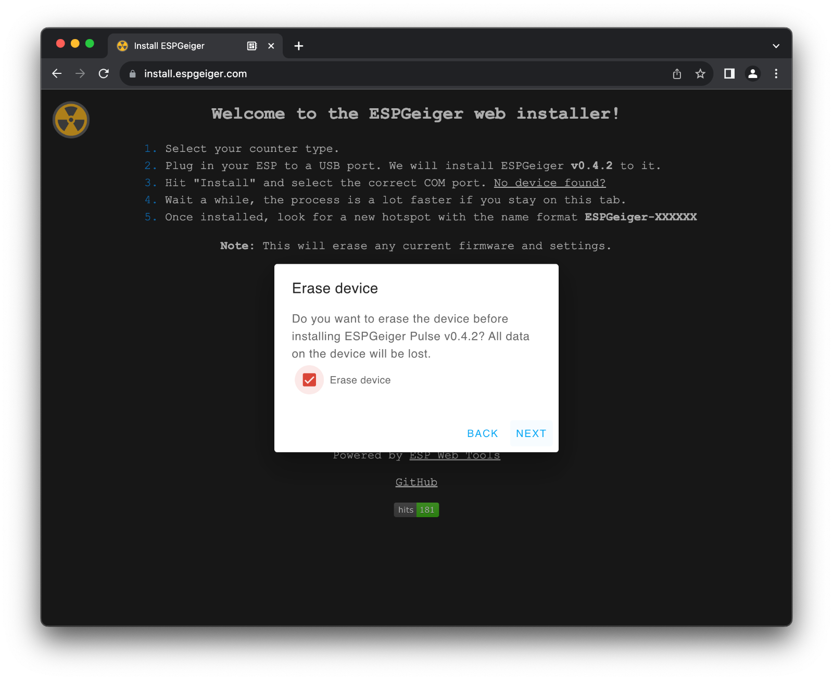Open the Chrome three-dot menu
Screen dimensions: 833x680
[x=776, y=74]
